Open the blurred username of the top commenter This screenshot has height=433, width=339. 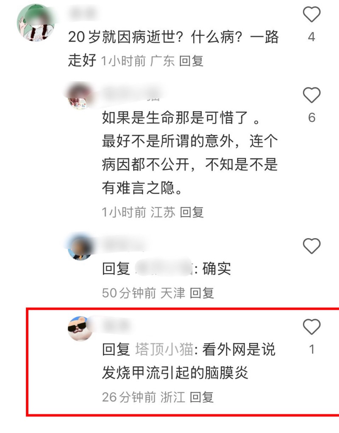[83, 13]
